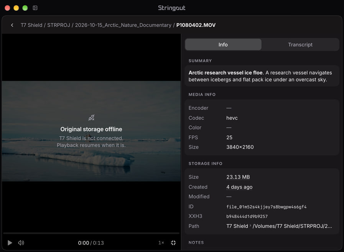The width and height of the screenshot is (344, 252).
Task: Exit fullscreen using the collapse icon
Action: click(173, 243)
